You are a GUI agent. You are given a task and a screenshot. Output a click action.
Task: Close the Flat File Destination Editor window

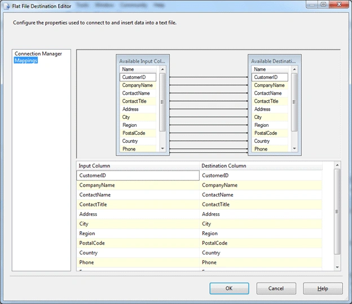339,5
